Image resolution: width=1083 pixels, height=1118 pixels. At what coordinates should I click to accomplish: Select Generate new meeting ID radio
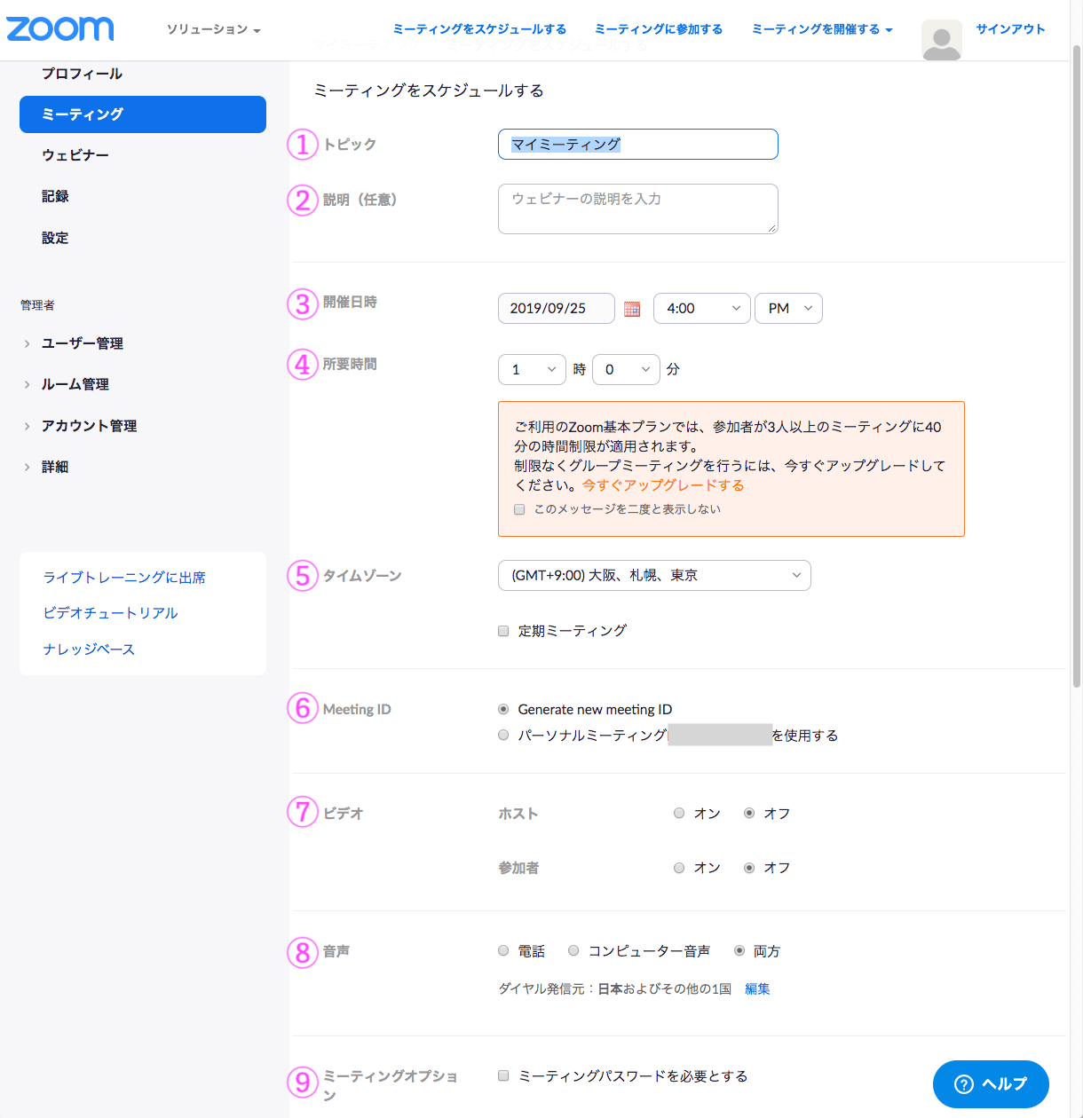pos(503,709)
